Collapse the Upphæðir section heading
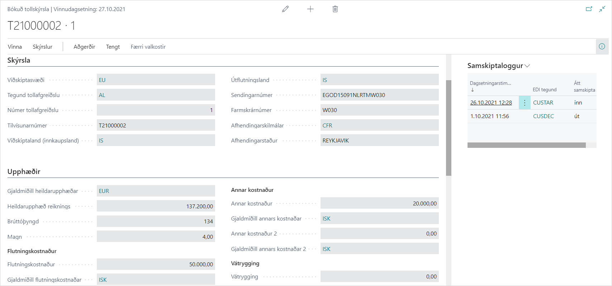This screenshot has width=612, height=286. [24, 172]
